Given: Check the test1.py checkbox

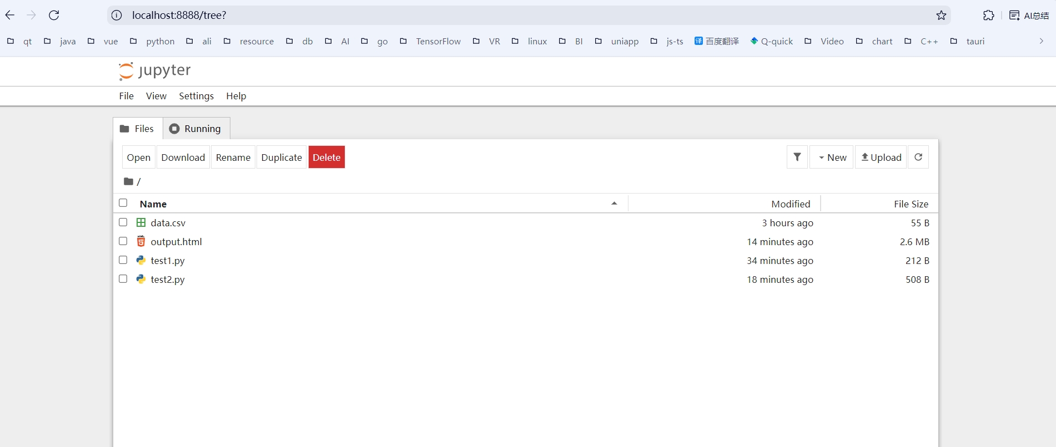Looking at the screenshot, I should 123,260.
